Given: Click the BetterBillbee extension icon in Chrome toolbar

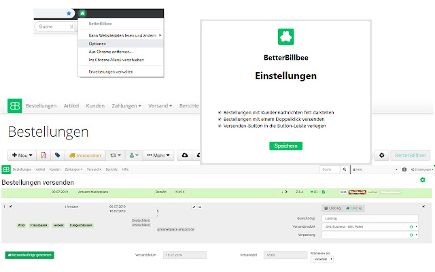Looking at the screenshot, I should (x=82, y=13).
